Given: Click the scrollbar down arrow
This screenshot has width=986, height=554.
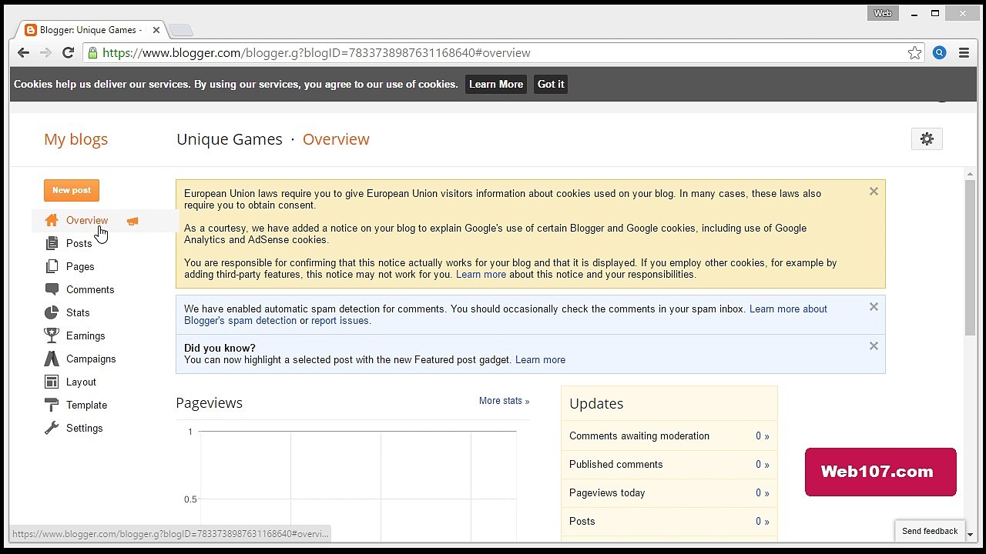Looking at the screenshot, I should [970, 534].
